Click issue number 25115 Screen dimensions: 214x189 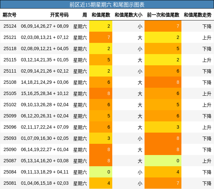[x=10, y=60]
